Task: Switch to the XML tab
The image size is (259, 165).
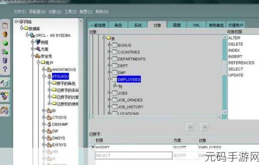Action: point(196,25)
